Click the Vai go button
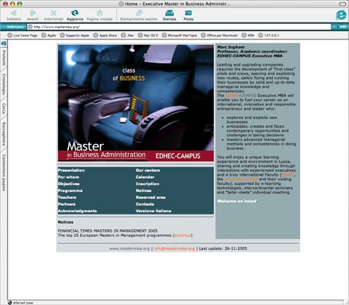The height and width of the screenshot is (305, 349). [x=340, y=27]
